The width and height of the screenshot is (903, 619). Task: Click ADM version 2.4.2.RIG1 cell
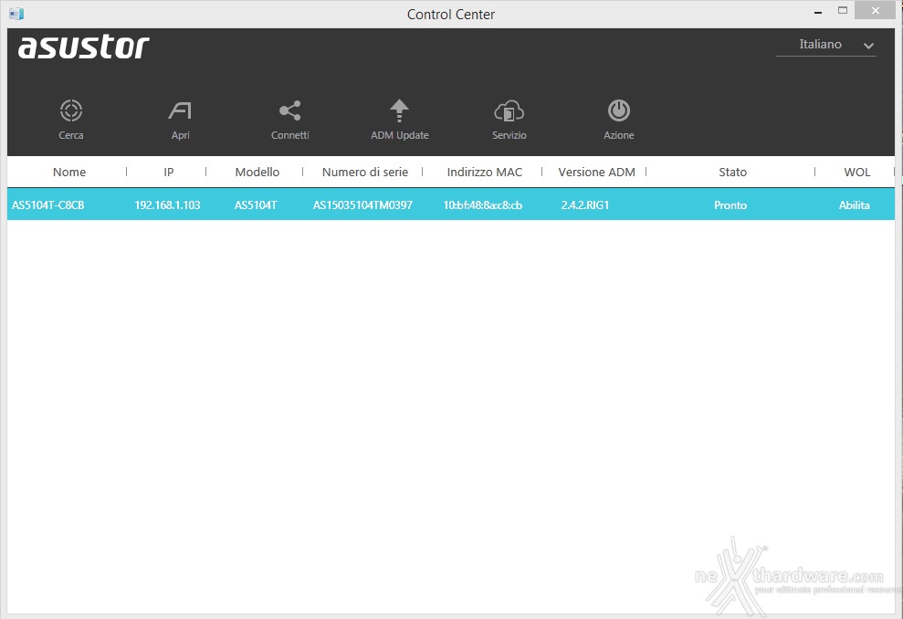[585, 205]
